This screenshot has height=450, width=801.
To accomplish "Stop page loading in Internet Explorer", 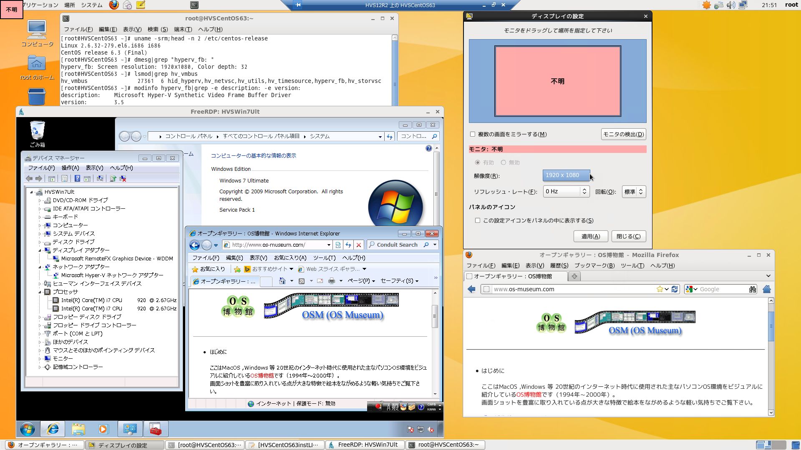I will click(358, 245).
